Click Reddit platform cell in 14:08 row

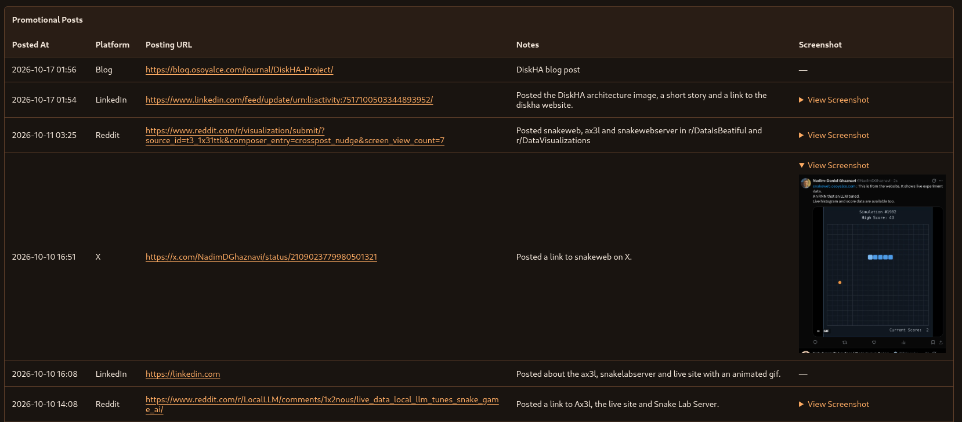[107, 404]
